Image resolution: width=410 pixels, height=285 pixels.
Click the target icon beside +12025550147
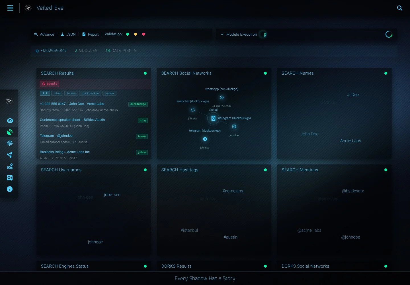(x=37, y=51)
